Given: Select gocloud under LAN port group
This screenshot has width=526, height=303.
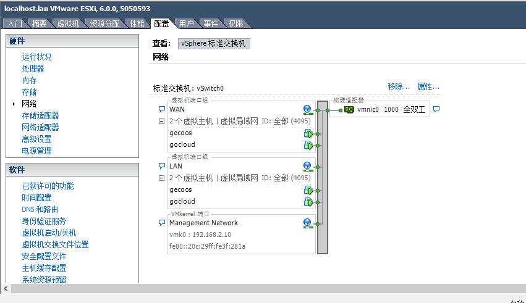Looking at the screenshot, I should (x=182, y=201).
